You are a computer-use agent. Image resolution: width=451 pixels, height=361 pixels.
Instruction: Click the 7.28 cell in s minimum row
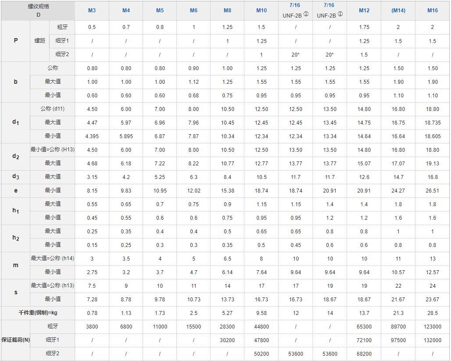click(92, 300)
